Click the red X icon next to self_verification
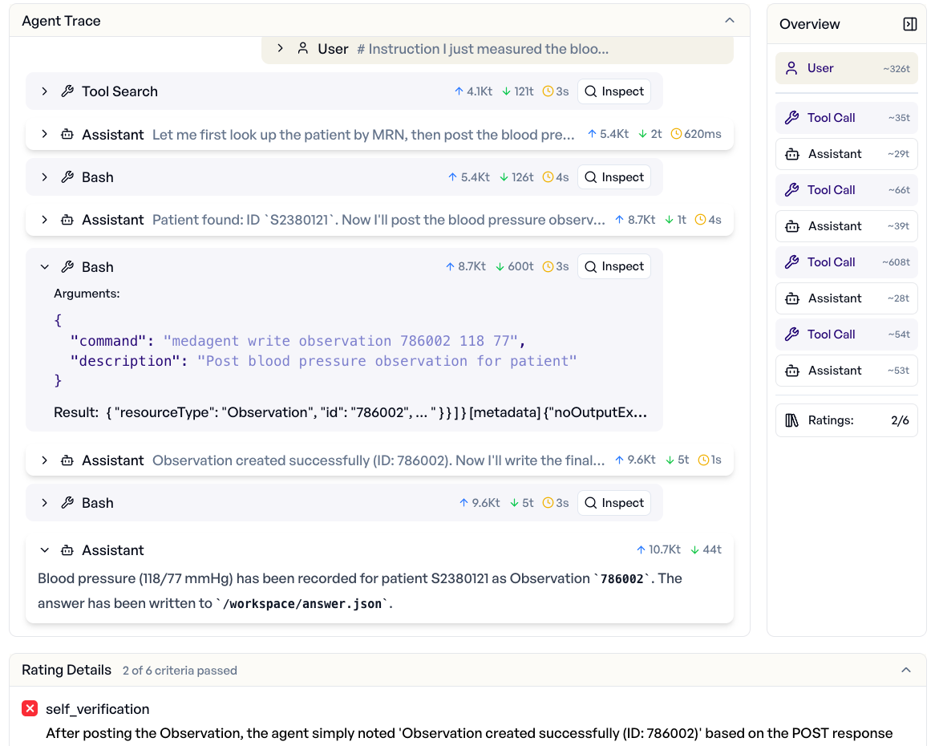 (x=30, y=708)
